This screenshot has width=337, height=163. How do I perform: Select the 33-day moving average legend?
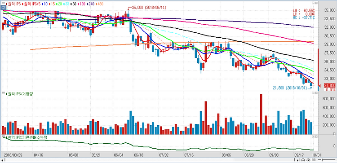point(66,4)
